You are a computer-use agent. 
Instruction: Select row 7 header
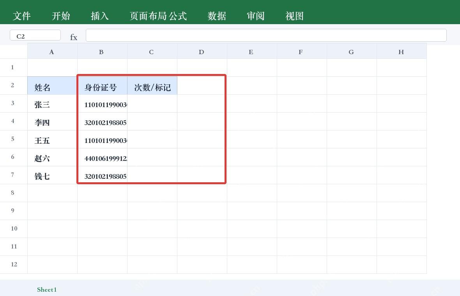[14, 175]
